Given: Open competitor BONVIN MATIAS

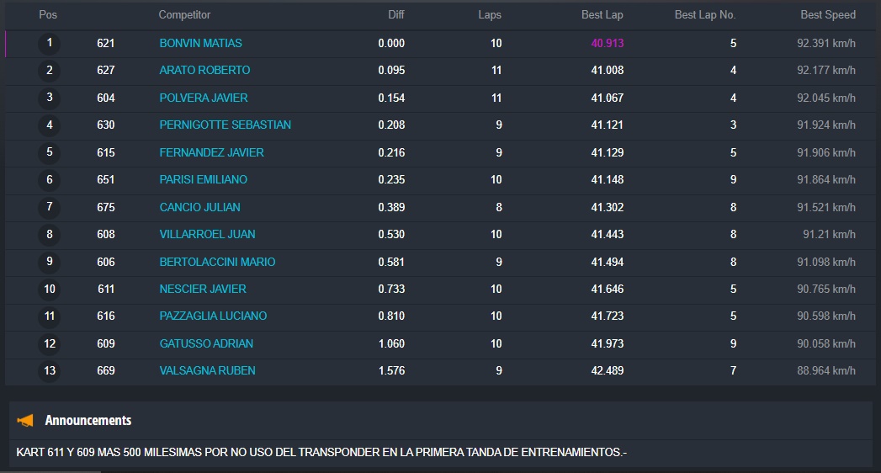Looking at the screenshot, I should [200, 43].
